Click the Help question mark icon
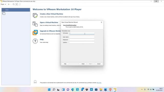Screen dimensions: 164x92 (x=35, y=41)
